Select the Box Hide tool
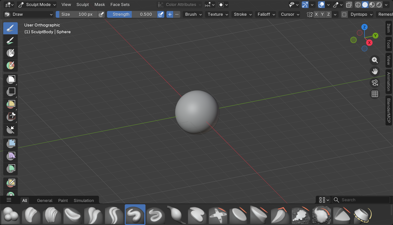 [x=10, y=92]
